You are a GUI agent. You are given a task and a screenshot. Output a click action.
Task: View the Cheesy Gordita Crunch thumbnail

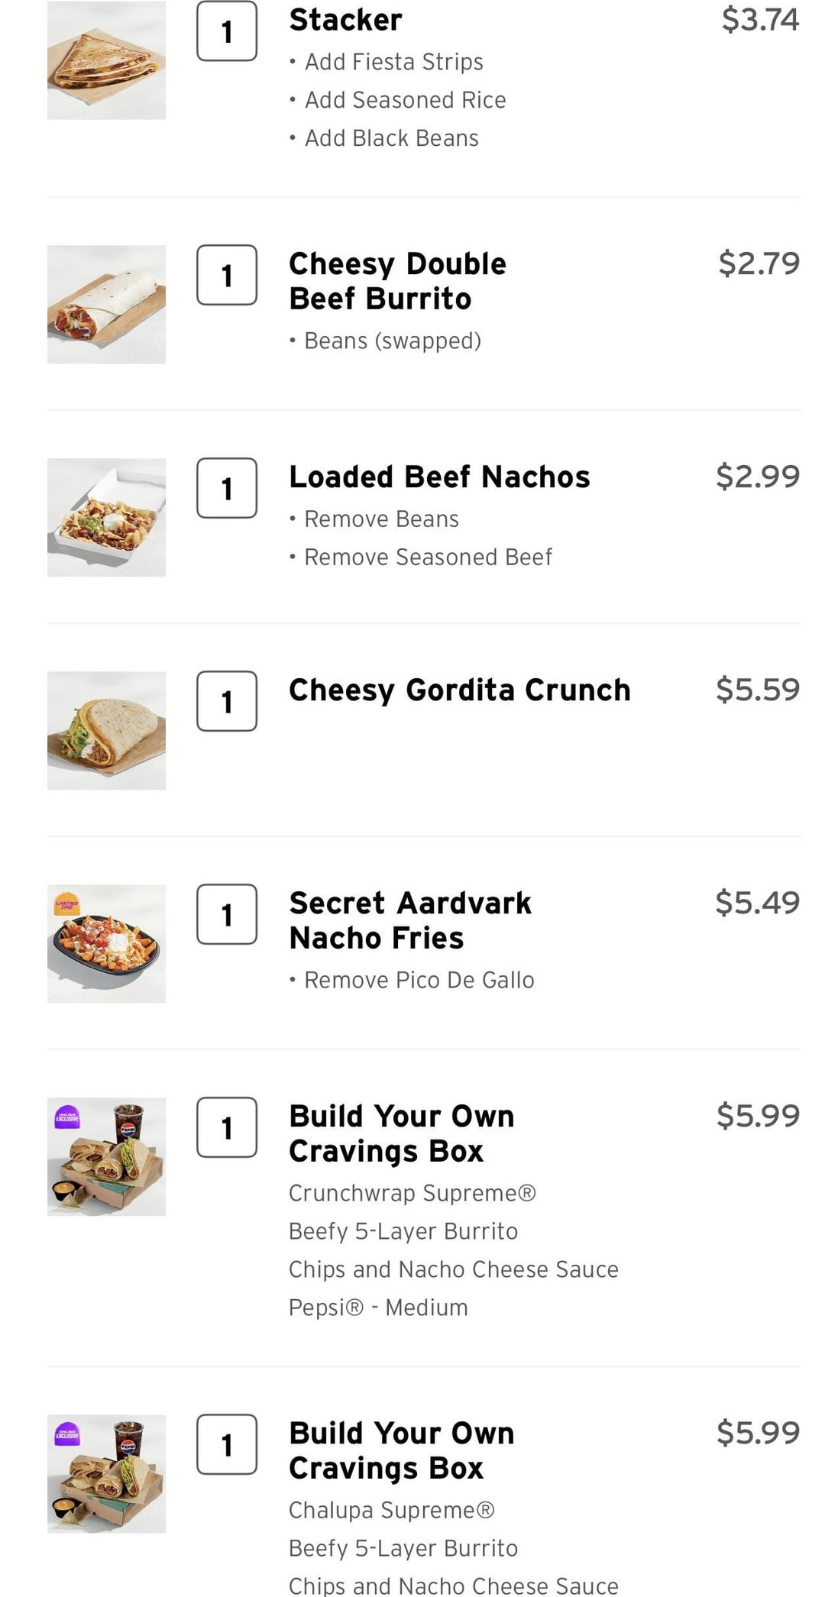click(x=106, y=730)
